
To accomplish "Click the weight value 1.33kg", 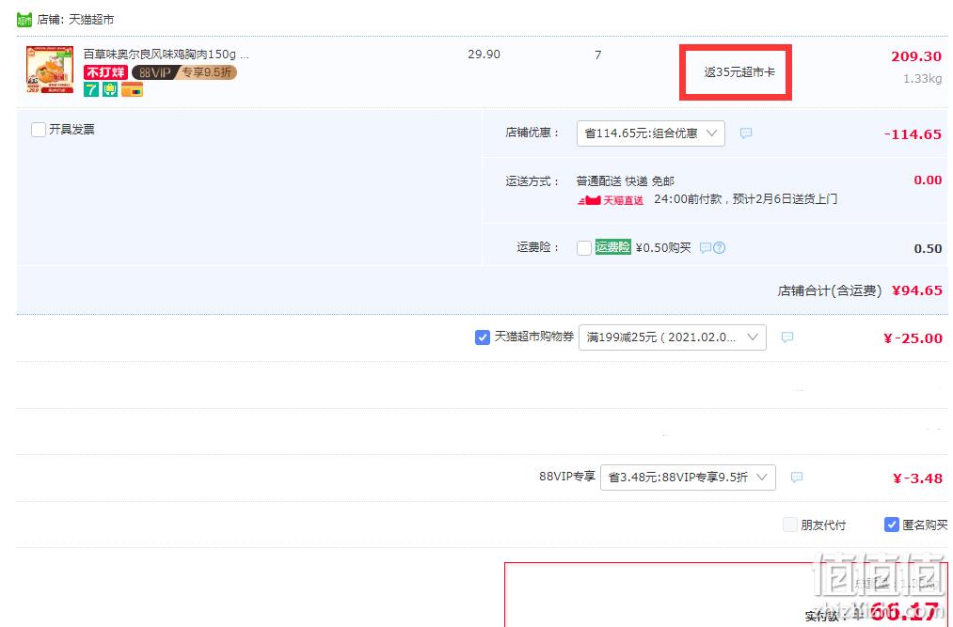I will click(x=922, y=78).
